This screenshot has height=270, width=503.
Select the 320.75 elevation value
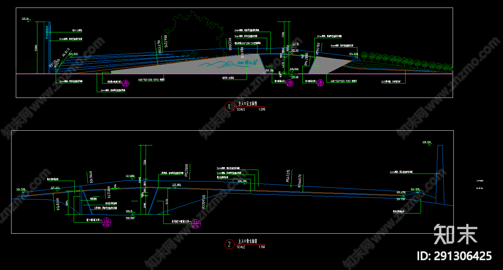(x=129, y=211)
